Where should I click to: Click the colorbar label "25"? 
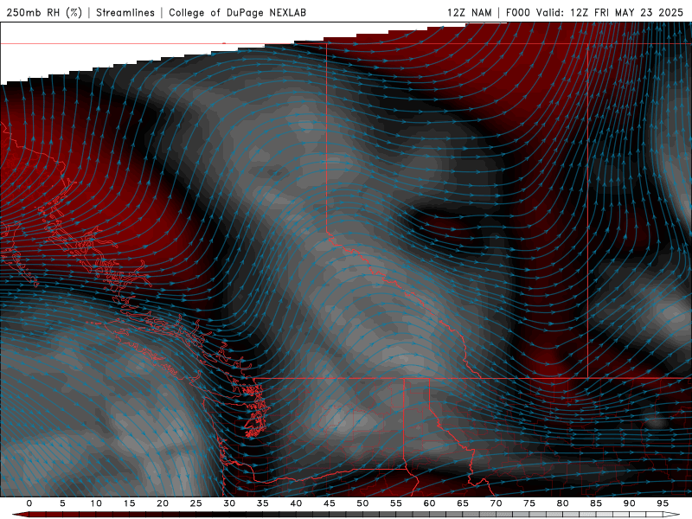coord(195,503)
